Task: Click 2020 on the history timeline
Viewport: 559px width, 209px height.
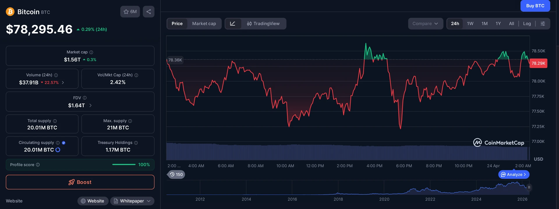Action: (x=384, y=199)
